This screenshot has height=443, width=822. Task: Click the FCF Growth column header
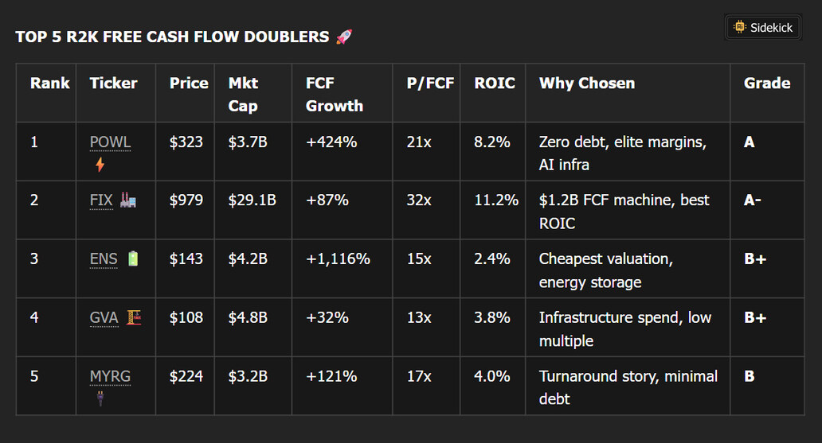(335, 94)
